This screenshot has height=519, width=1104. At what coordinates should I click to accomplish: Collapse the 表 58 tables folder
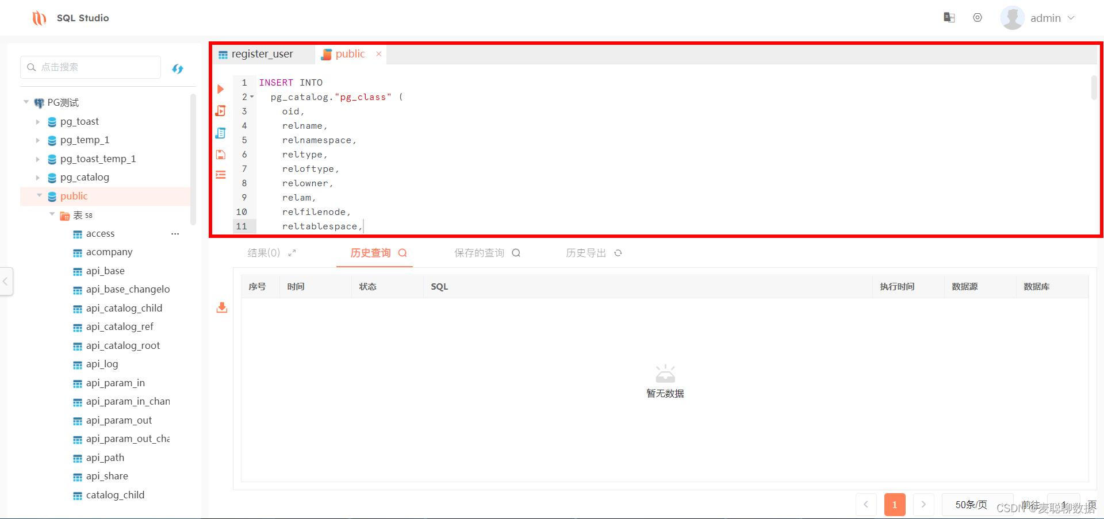(x=52, y=215)
